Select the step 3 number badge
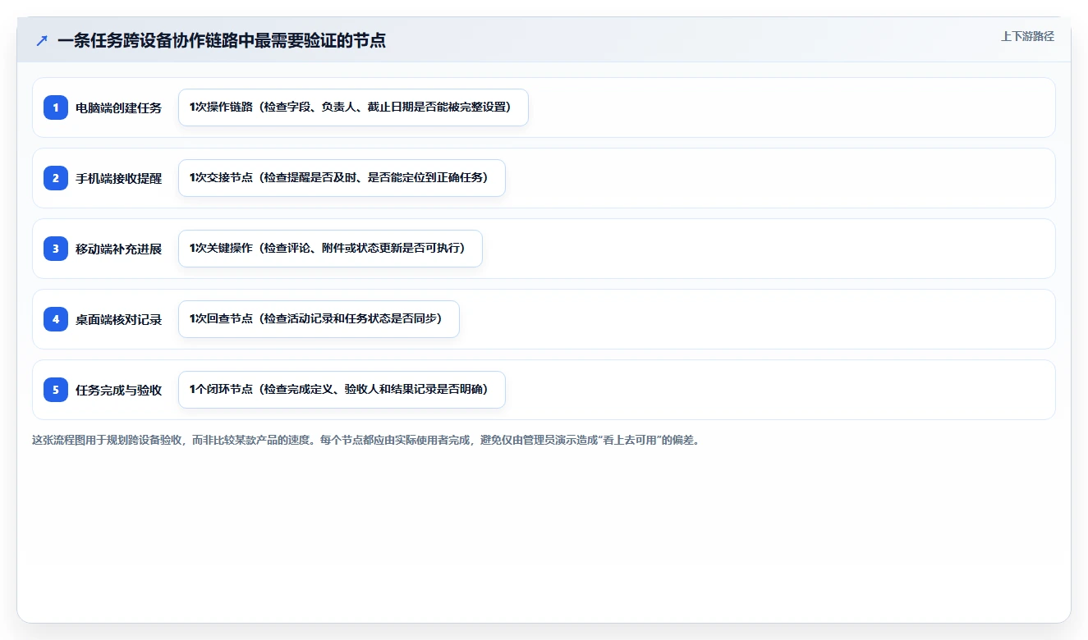The image size is (1088, 640). click(56, 249)
